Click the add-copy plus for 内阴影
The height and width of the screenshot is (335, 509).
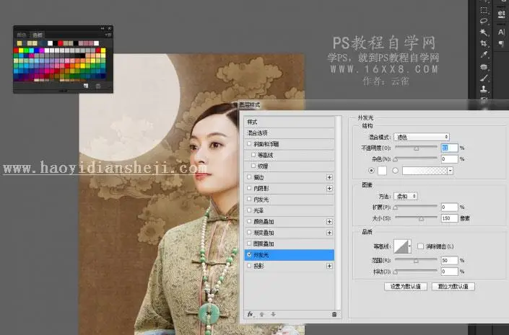(329, 188)
